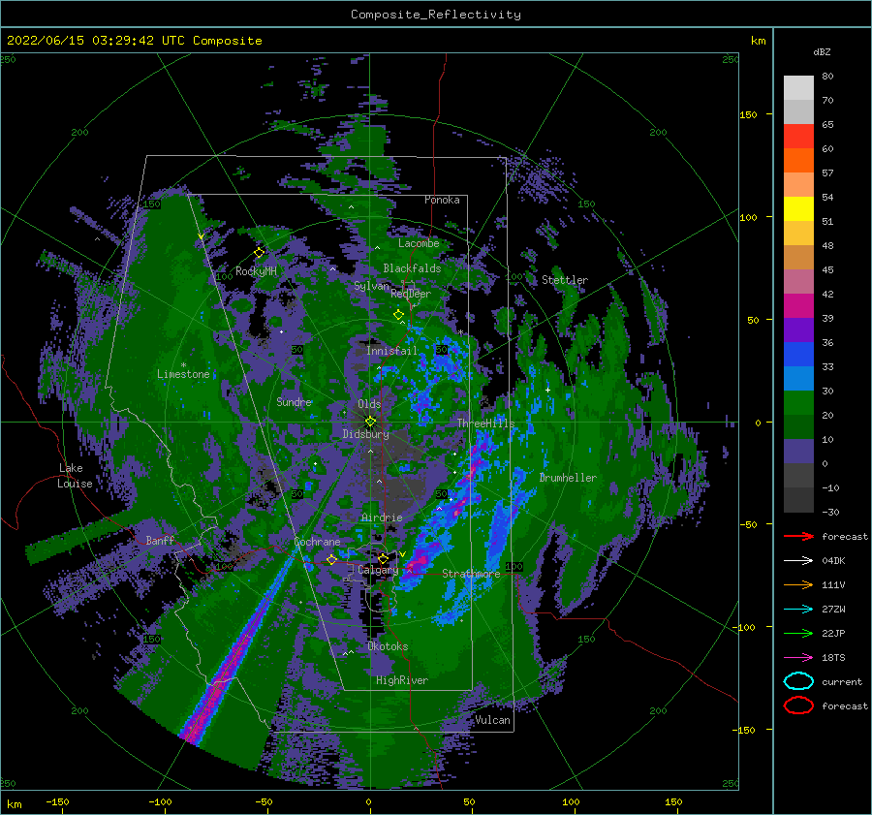872x815 pixels.
Task: Click the Limestone label
Action: pos(183,374)
